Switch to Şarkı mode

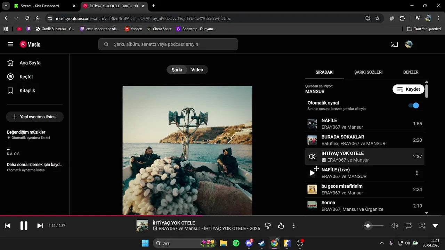click(177, 70)
